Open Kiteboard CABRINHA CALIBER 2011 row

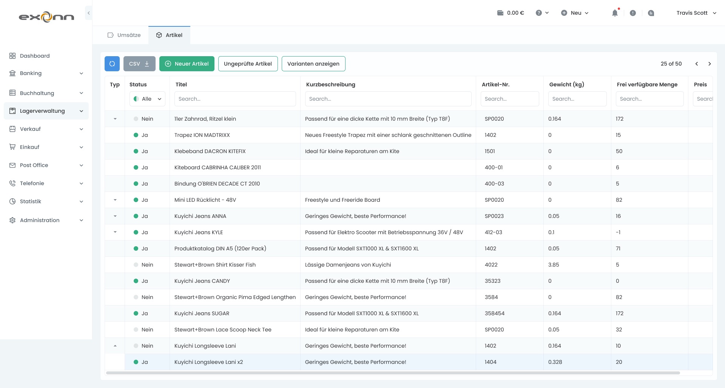409,167
